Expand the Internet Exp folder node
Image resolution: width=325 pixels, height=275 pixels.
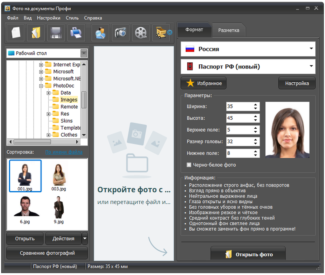(41, 65)
